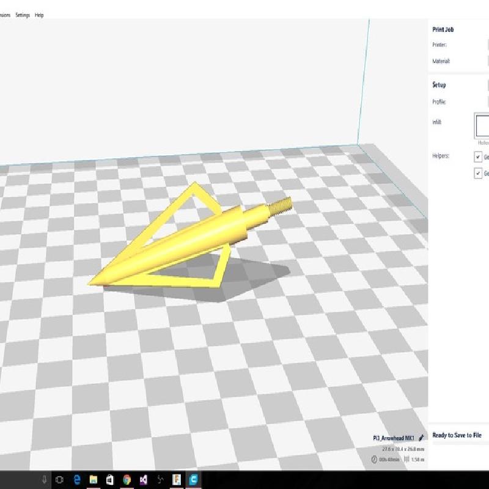
Task: Open the Settings menu
Action: click(x=23, y=15)
